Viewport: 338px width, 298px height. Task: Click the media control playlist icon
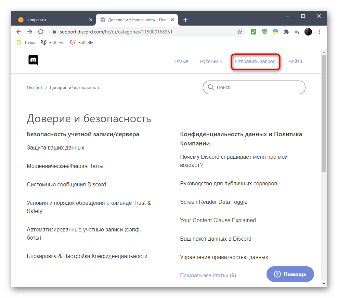tap(297, 32)
